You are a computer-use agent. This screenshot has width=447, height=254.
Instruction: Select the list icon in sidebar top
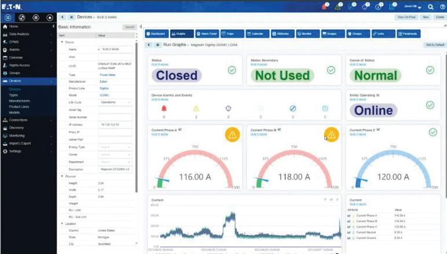[x=36, y=18]
